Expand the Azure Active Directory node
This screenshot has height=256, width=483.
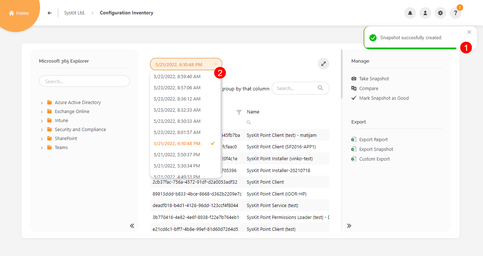point(42,103)
